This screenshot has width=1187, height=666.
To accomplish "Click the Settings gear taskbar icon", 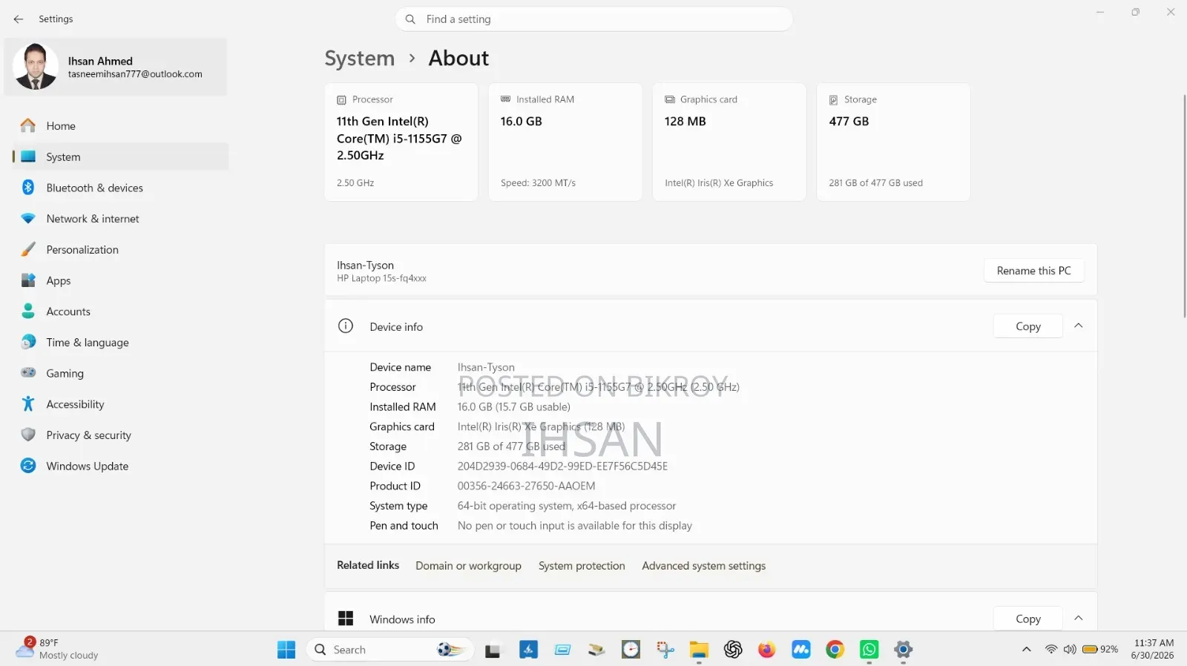I will [x=903, y=650].
